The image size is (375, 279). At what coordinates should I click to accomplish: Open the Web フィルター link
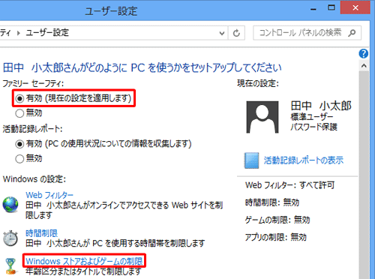pyautogui.click(x=49, y=195)
